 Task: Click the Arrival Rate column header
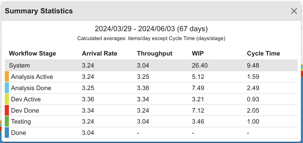pos(100,54)
